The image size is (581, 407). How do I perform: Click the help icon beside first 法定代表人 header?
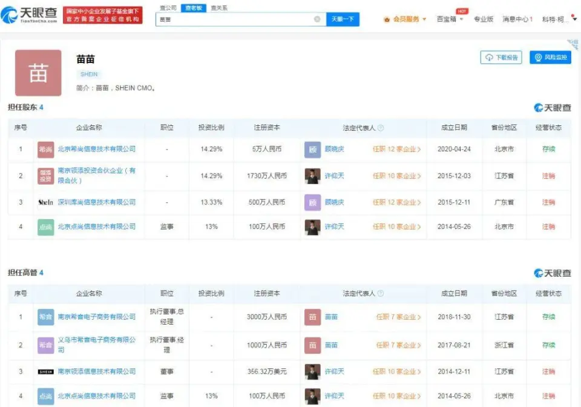tap(381, 128)
